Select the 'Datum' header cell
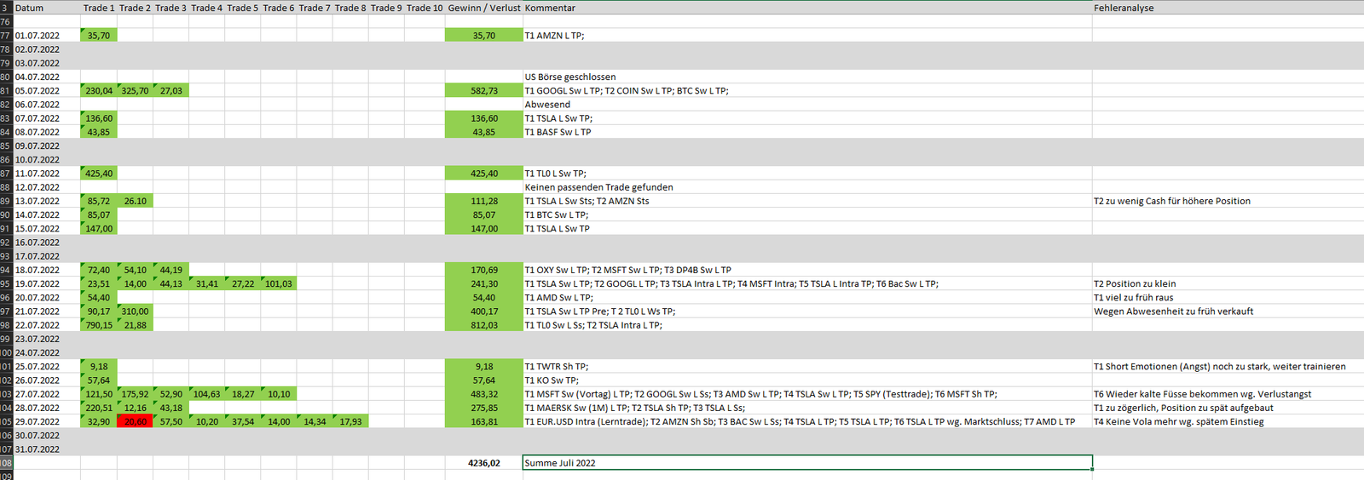 point(47,8)
